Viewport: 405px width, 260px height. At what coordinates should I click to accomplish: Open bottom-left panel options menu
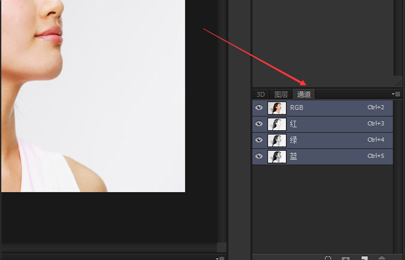221,258
